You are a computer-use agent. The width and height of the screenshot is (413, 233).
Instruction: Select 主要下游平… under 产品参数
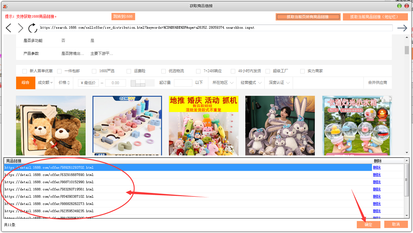tap(102, 54)
